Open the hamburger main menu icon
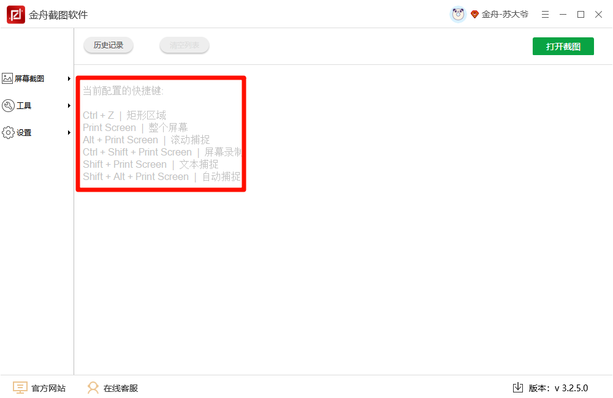This screenshot has height=398, width=613. [x=545, y=15]
